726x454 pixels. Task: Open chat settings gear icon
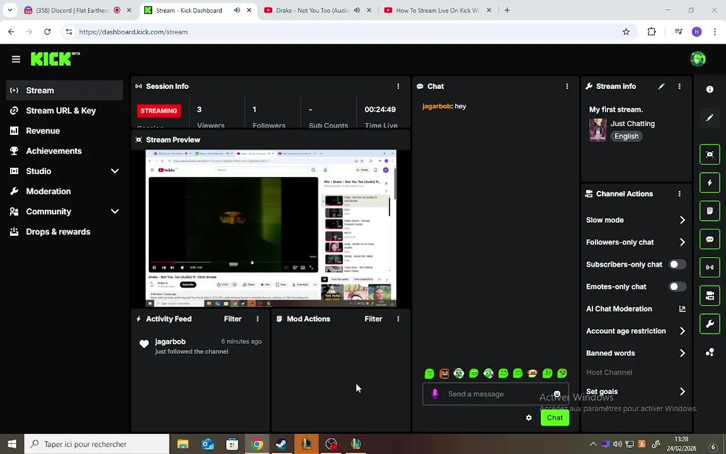pyautogui.click(x=529, y=418)
